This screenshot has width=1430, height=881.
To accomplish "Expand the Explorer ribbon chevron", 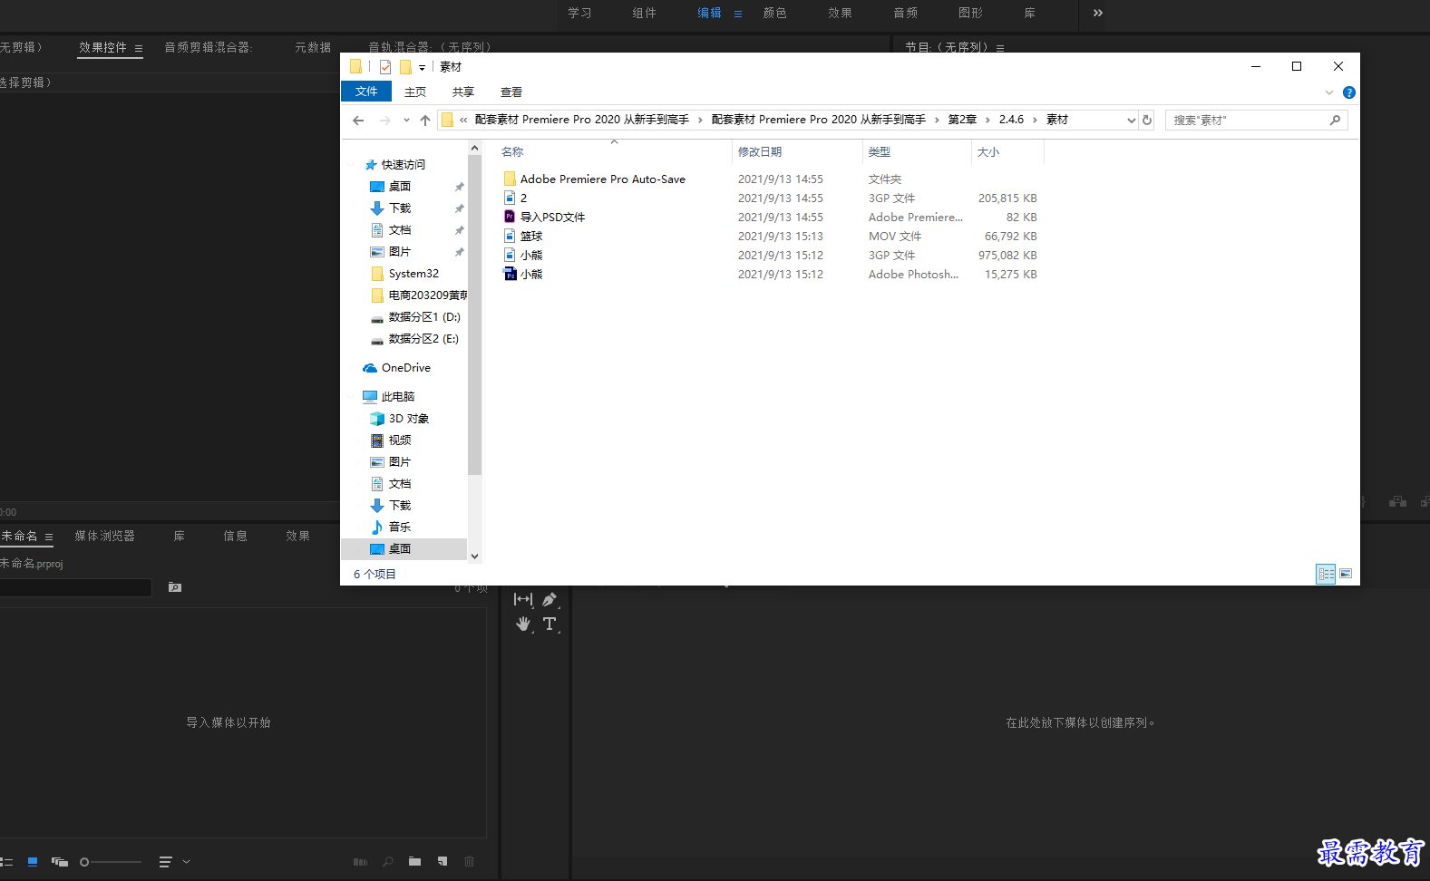I will point(1329,92).
